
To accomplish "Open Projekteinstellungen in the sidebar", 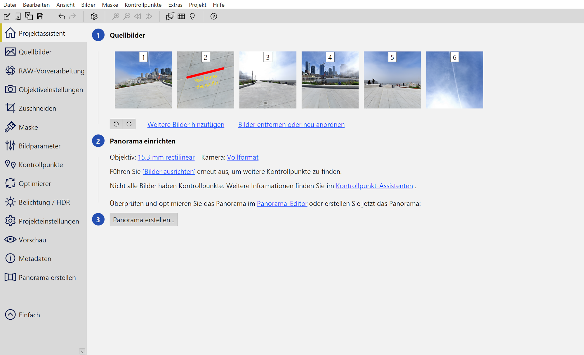I will (44, 221).
